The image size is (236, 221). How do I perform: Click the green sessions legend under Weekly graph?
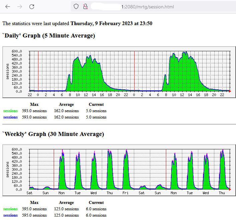[10, 209]
